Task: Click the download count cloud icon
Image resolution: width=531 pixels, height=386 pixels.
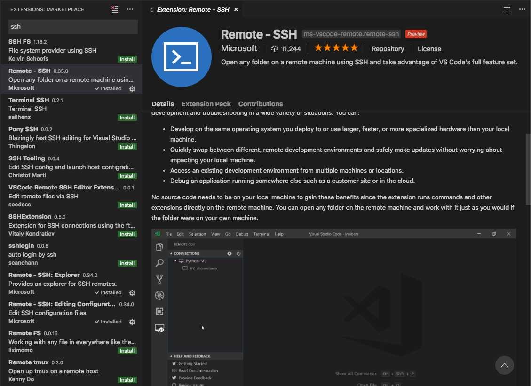Action: click(274, 49)
